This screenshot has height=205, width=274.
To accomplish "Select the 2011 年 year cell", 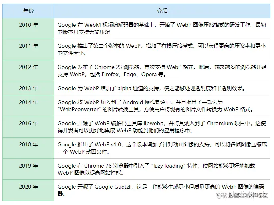I will tap(28, 49).
